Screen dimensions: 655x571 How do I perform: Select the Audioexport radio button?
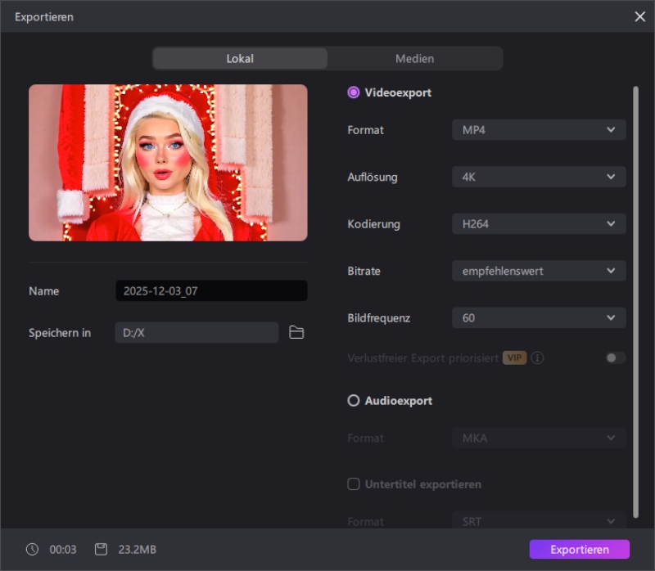353,400
